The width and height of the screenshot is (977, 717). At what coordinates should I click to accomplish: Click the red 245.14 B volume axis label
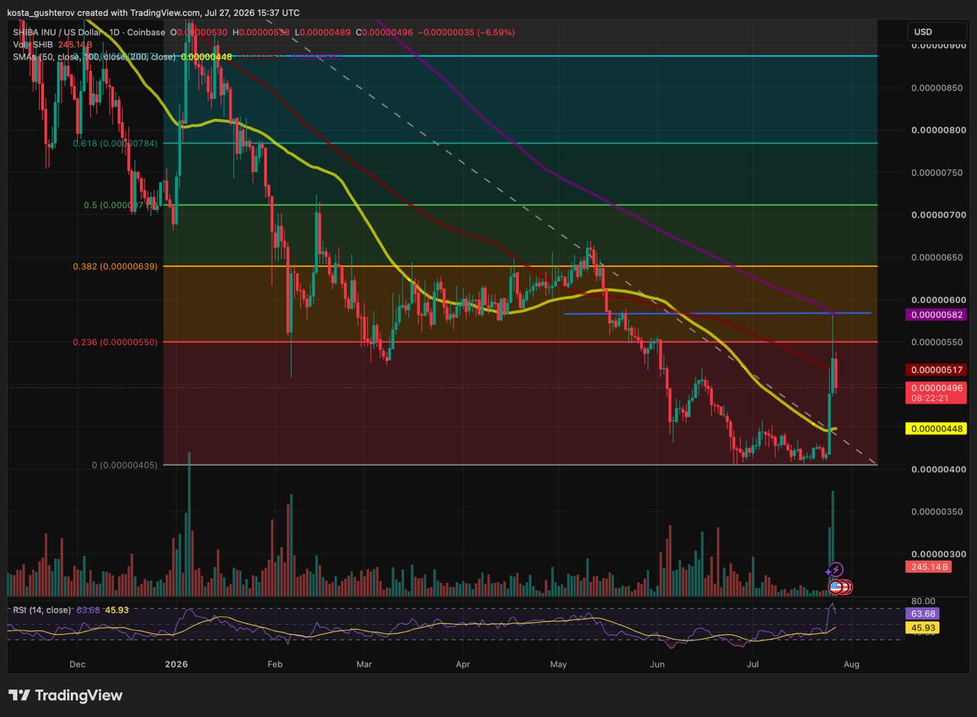pyautogui.click(x=927, y=567)
